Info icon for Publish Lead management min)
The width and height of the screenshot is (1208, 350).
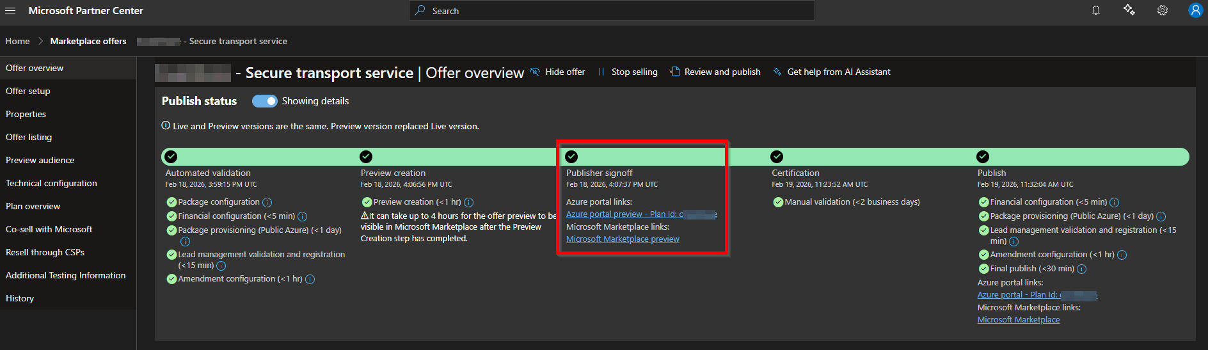[x=1014, y=241]
